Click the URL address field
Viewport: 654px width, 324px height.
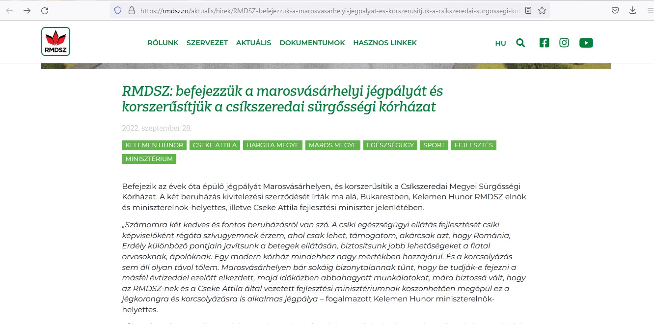coord(329,10)
